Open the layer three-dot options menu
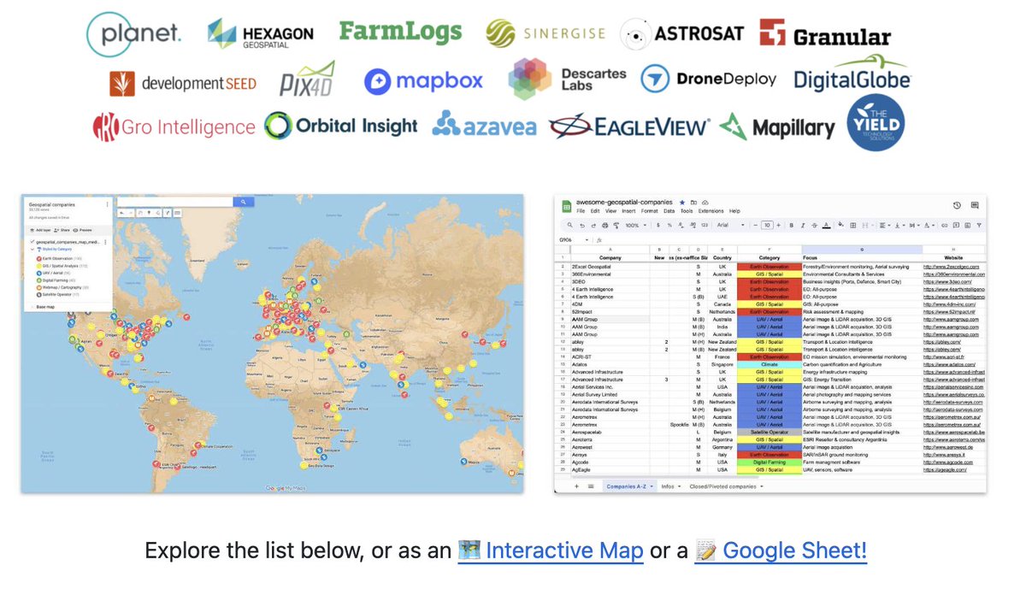 coord(105,242)
